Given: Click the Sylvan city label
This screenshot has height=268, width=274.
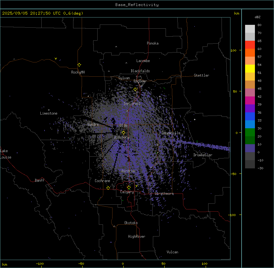Looking at the screenshot, I should (124, 78).
